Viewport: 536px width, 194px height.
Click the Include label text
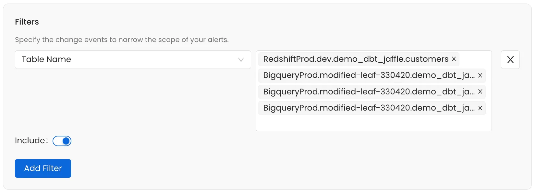tap(30, 141)
